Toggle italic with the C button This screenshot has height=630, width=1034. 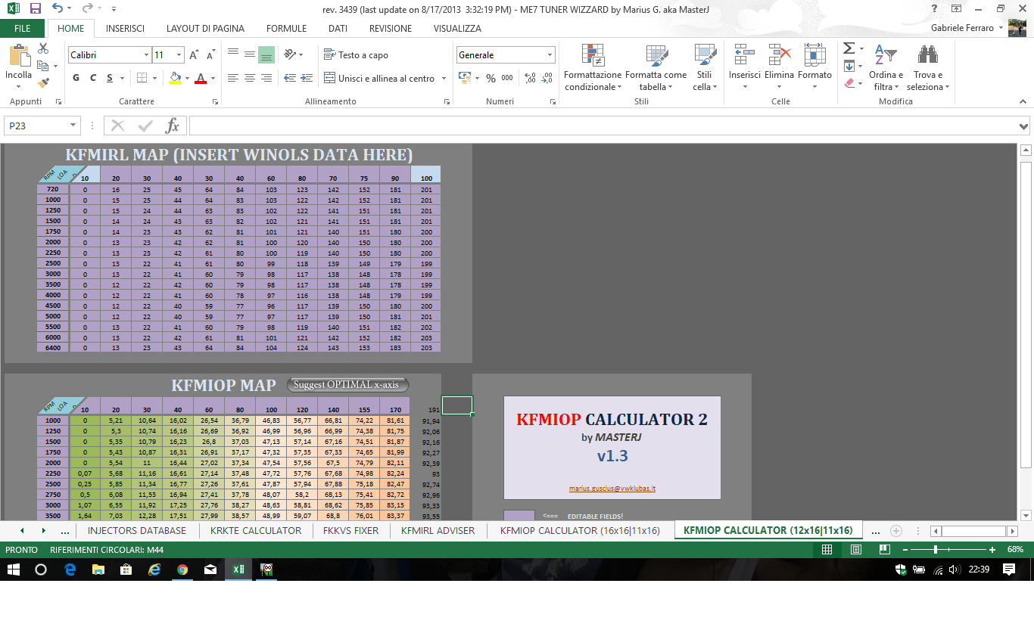93,78
